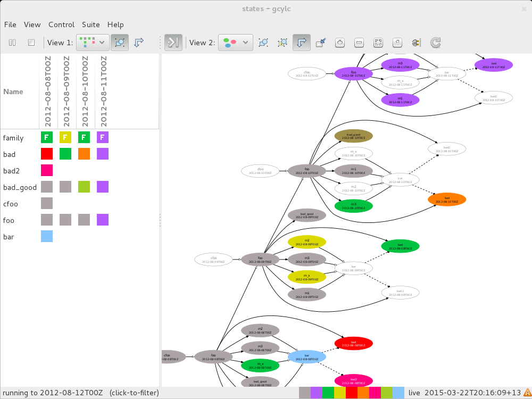Filter by purple state swatch in status bar
This screenshot has width=532, height=399.
[x=316, y=393]
